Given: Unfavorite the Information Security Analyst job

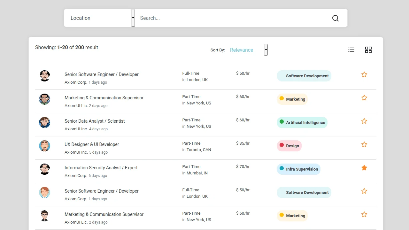Looking at the screenshot, I should (x=364, y=167).
